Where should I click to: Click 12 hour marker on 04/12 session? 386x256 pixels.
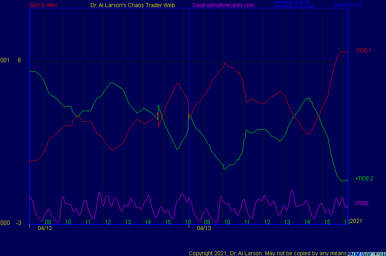[108, 222]
